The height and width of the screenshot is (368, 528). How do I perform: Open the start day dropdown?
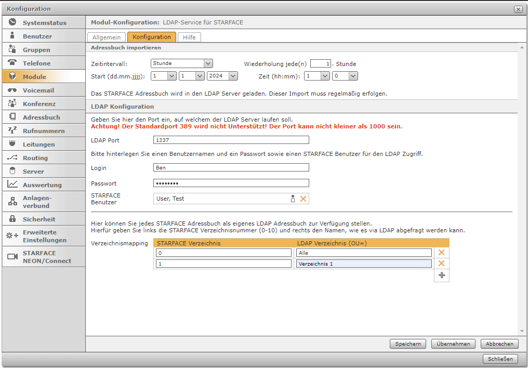point(164,76)
